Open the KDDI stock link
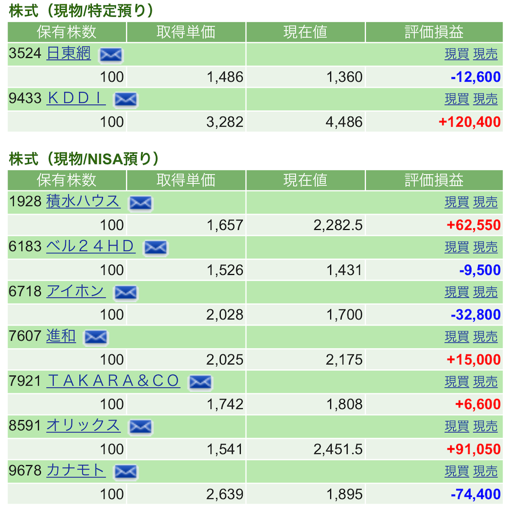 pos(76,98)
